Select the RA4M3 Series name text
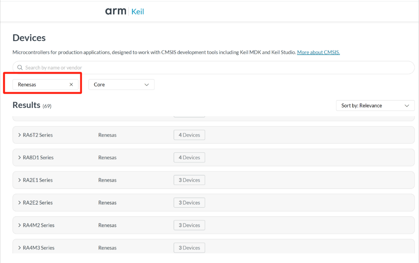 pyautogui.click(x=38, y=248)
